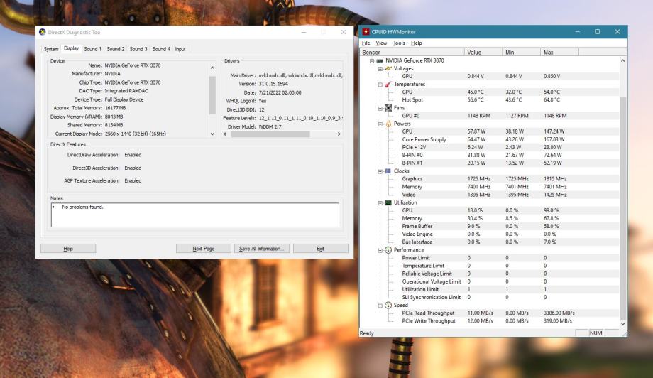Collapse the Powers branch
The width and height of the screenshot is (653, 378).
coord(380,124)
